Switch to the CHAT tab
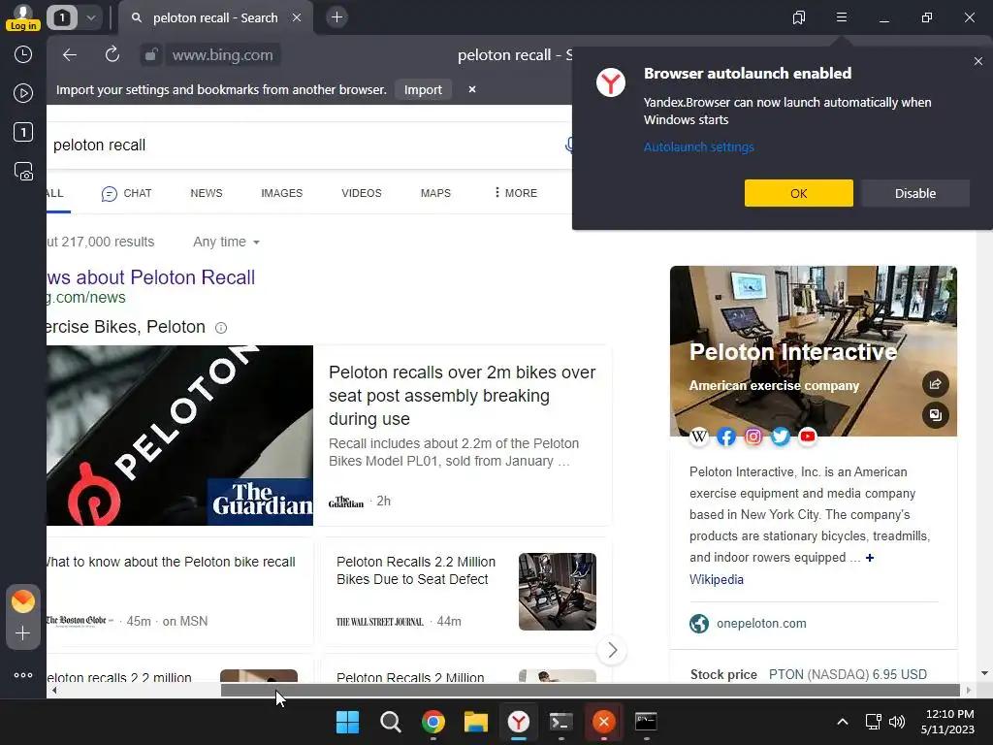The image size is (993, 745). 127,193
